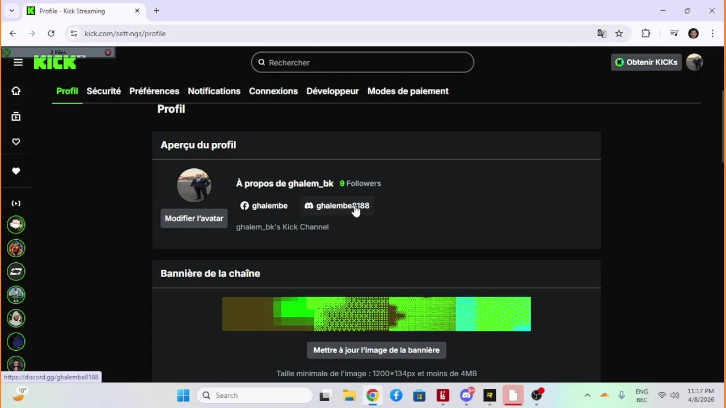Open the white cartoon character channel avatar in sidebar
Image resolution: width=726 pixels, height=408 pixels.
[16, 224]
